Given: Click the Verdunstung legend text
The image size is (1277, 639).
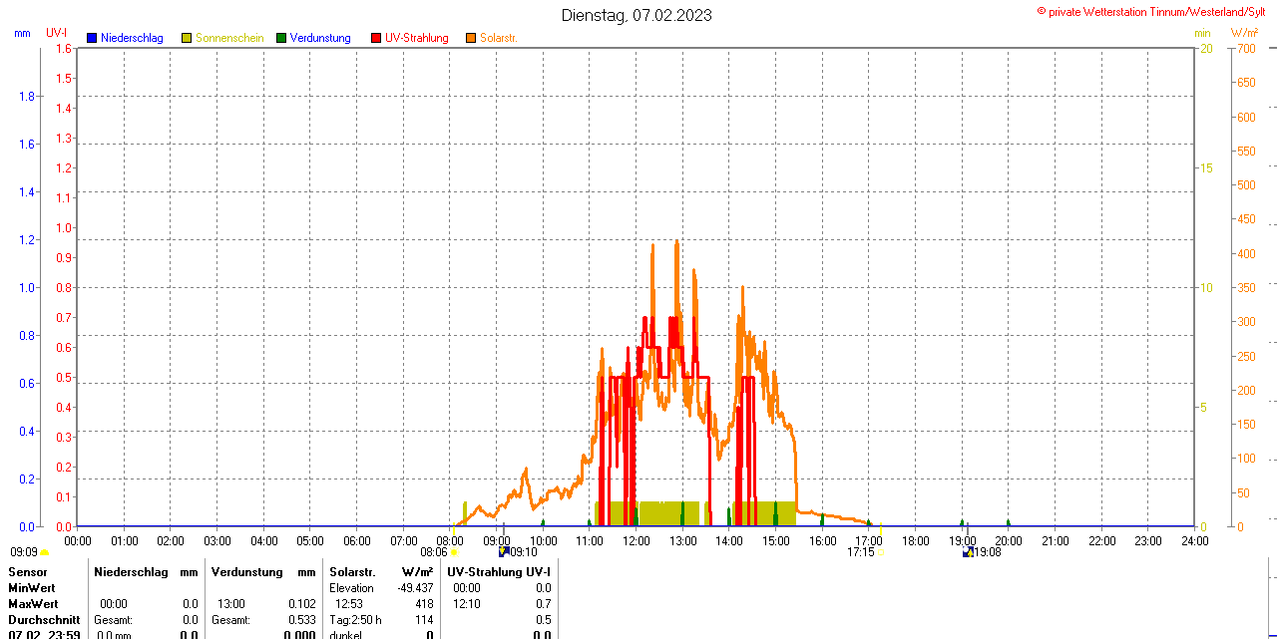Looking at the screenshot, I should tap(320, 38).
